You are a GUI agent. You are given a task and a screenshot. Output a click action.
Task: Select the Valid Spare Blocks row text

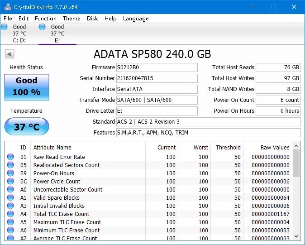(57, 198)
